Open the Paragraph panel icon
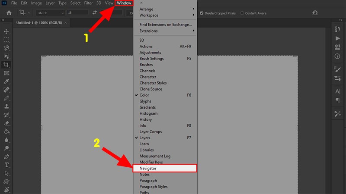346x194 pixels. click(x=337, y=100)
